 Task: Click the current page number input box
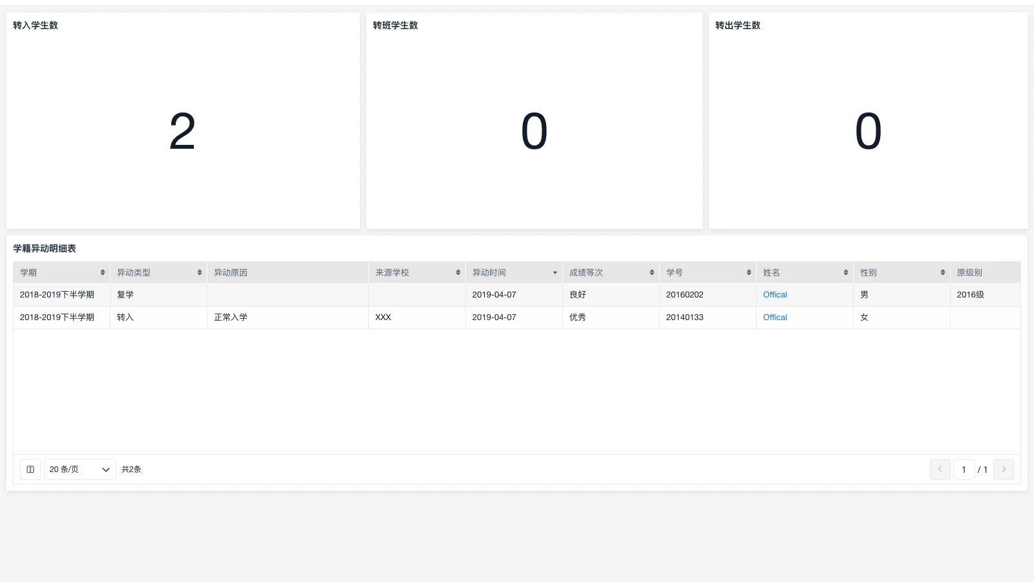(x=964, y=469)
